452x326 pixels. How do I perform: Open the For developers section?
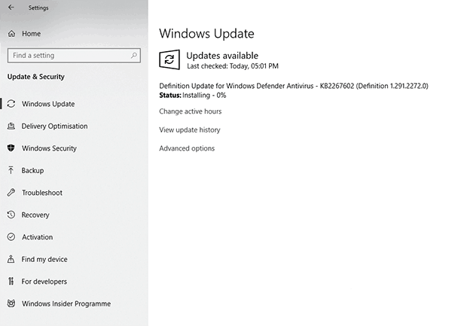(x=44, y=282)
